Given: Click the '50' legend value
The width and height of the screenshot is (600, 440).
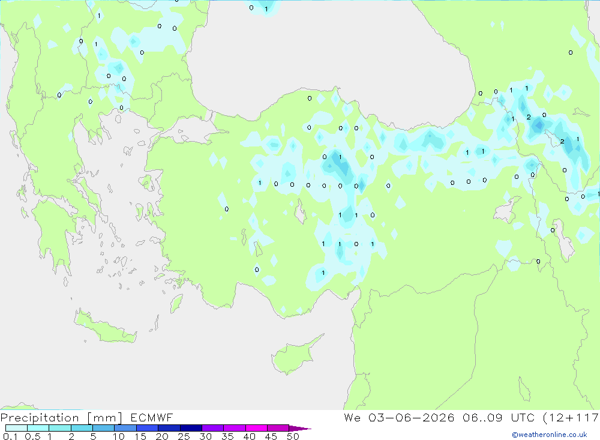Looking at the screenshot, I should coord(293,436).
